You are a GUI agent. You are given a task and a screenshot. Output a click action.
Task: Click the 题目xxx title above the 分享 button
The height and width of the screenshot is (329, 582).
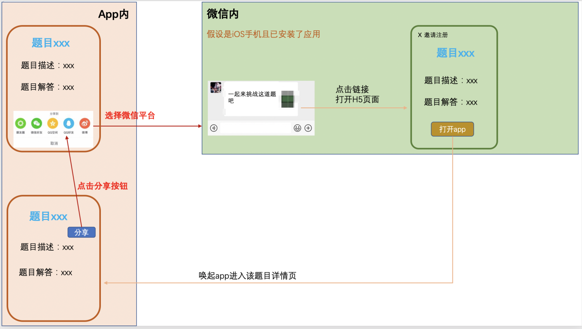(48, 216)
